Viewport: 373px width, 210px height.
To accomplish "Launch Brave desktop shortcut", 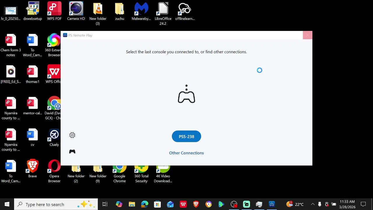I will [x=33, y=169].
